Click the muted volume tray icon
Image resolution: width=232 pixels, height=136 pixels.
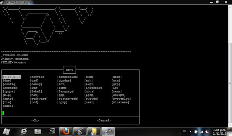(x=207, y=132)
